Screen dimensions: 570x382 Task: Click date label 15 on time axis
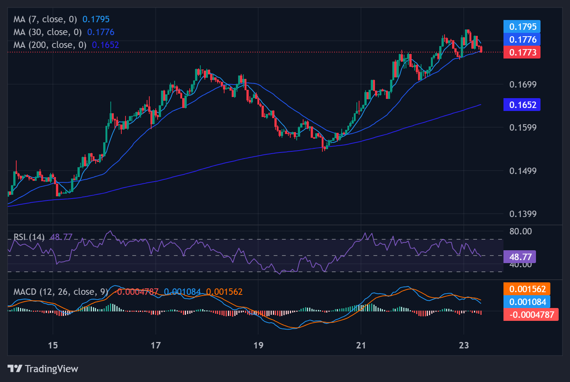tap(53, 345)
